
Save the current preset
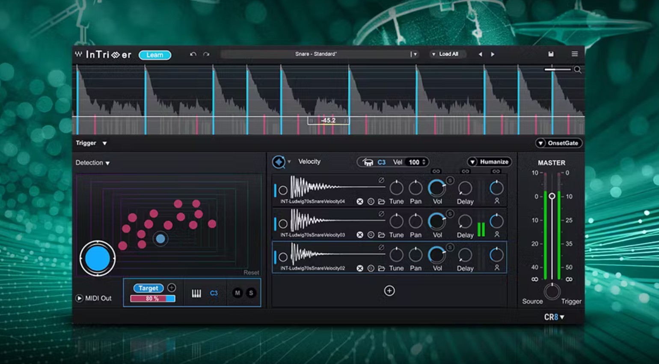coord(551,54)
